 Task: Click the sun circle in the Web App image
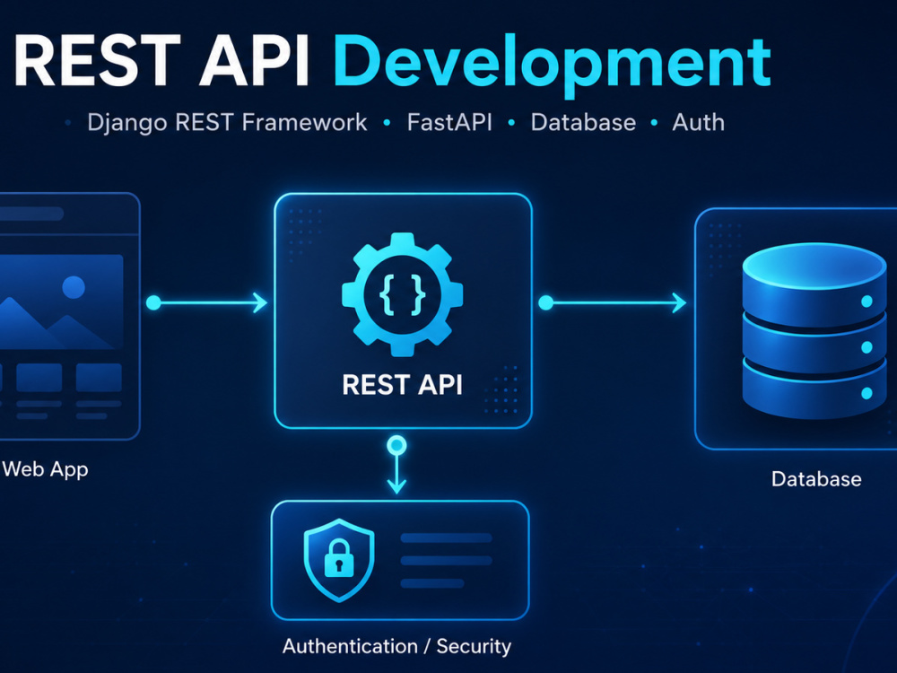coord(74,287)
